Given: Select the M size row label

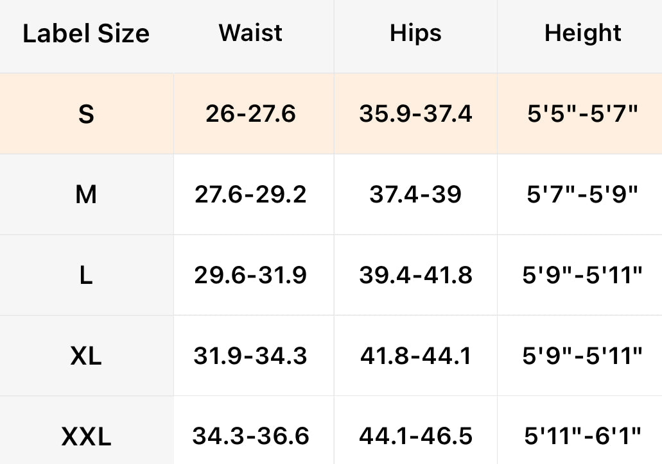Looking at the screenshot, I should [x=86, y=194].
